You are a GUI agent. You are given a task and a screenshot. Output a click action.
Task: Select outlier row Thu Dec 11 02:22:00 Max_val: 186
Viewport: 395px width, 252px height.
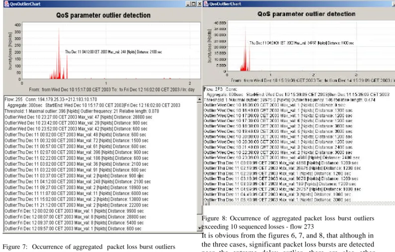point(77,158)
